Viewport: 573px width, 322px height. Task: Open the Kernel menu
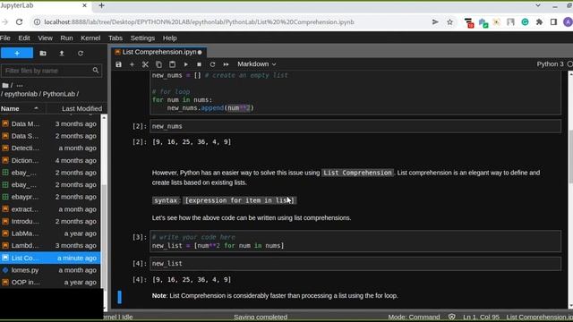coord(90,38)
